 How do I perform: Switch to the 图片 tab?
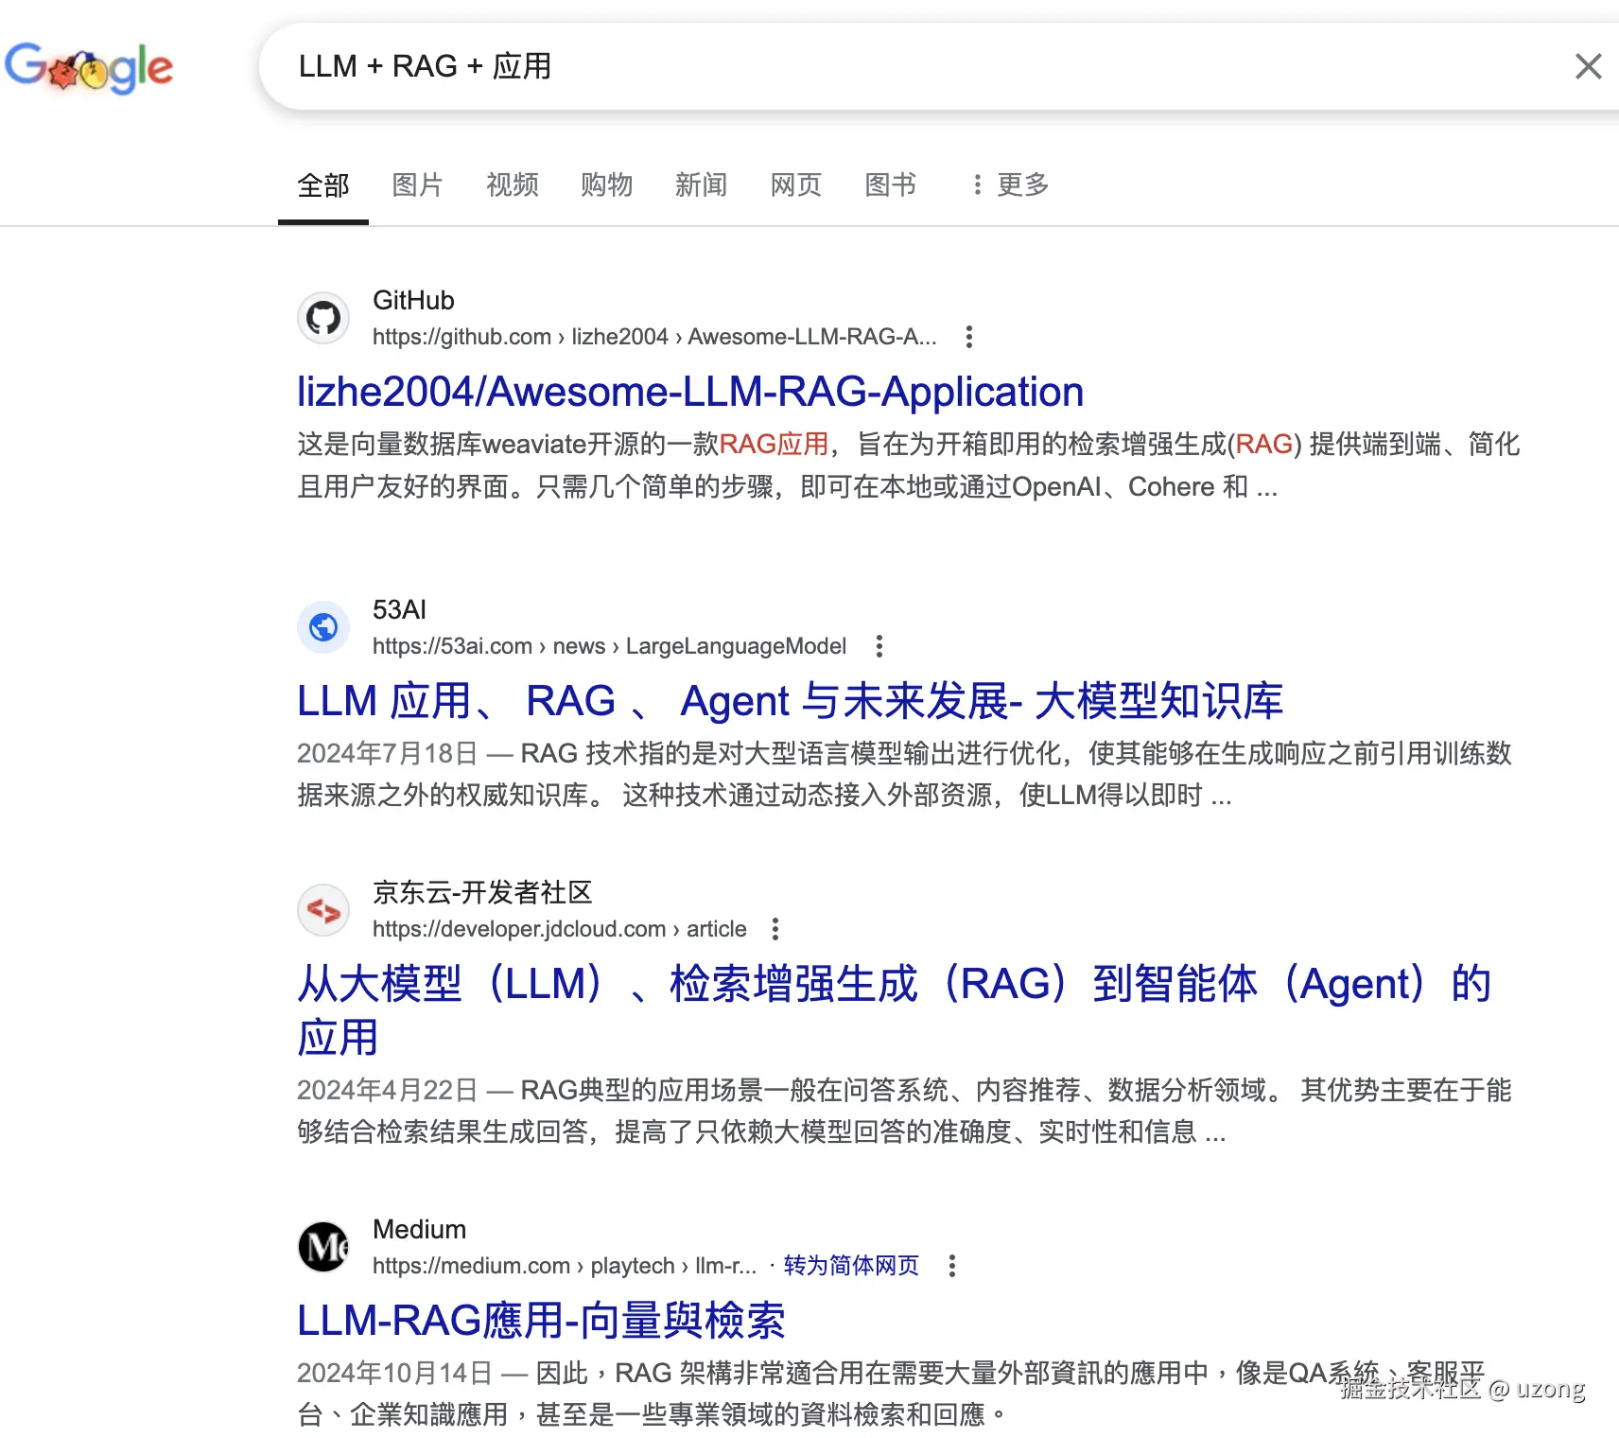418,185
